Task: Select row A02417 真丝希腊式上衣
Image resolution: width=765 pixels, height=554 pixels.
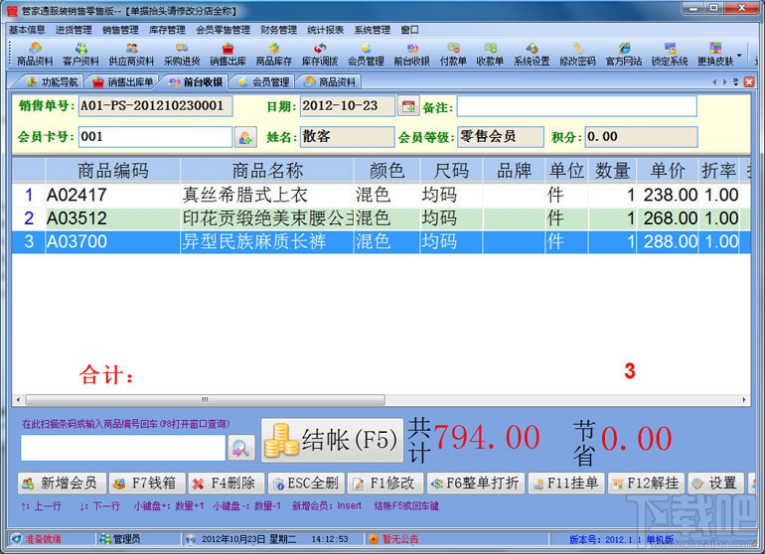Action: (382, 195)
